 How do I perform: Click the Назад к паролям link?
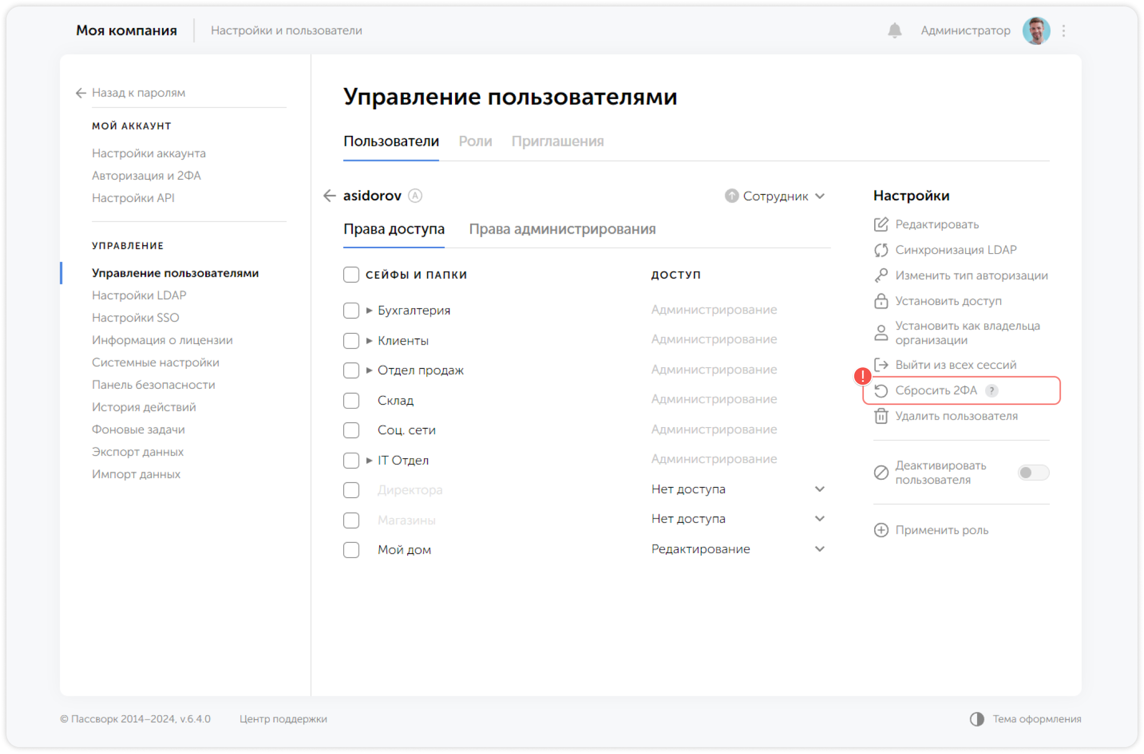click(x=138, y=92)
